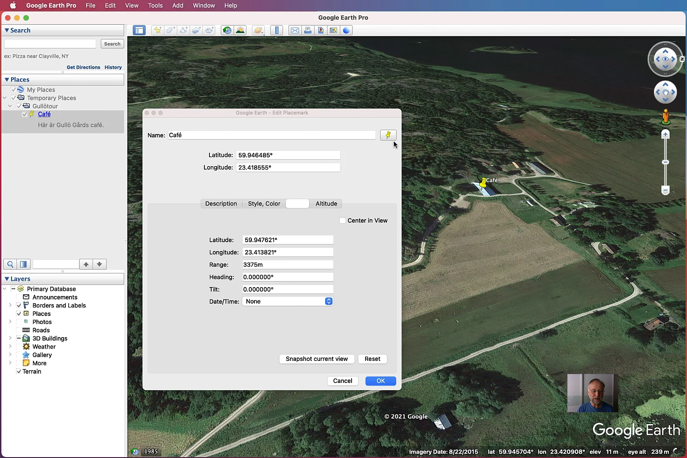Screen dimensions: 687x458
Task: Click View in Google Maps icon
Action: [334, 30]
